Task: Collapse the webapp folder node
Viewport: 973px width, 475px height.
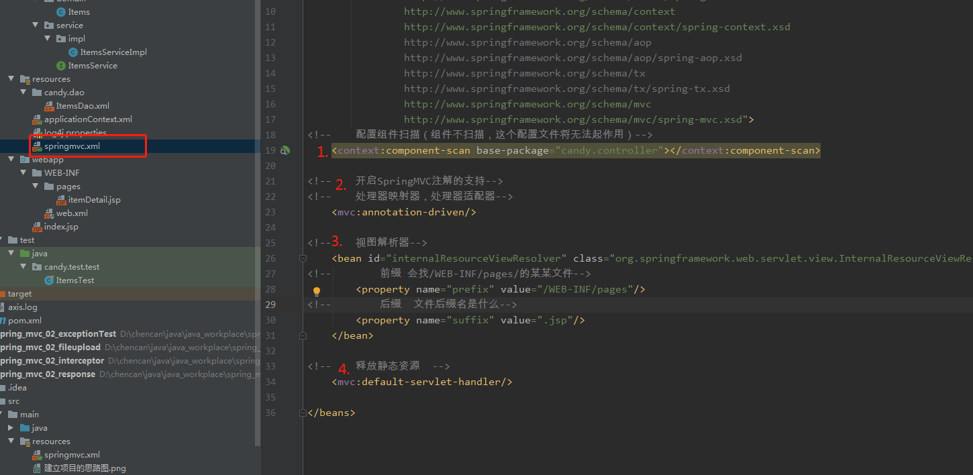Action: [11, 160]
